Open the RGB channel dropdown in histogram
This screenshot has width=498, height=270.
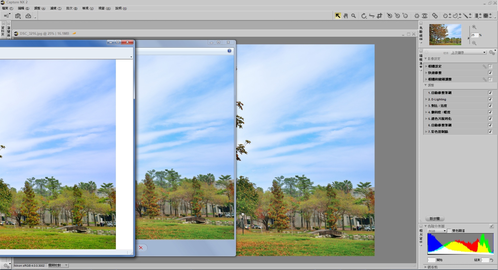point(437,231)
